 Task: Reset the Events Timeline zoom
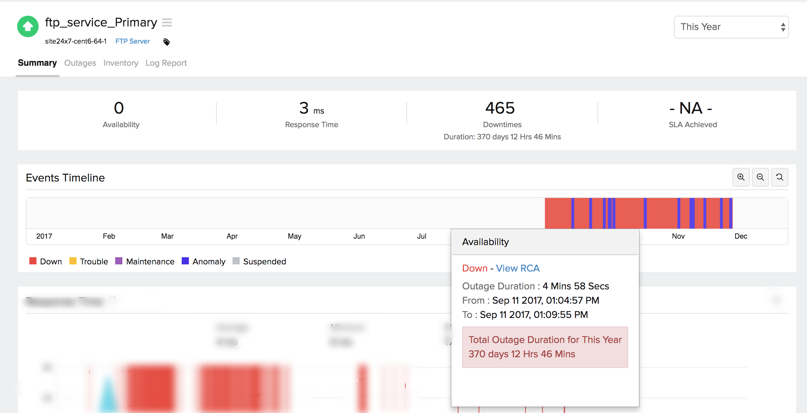click(779, 177)
